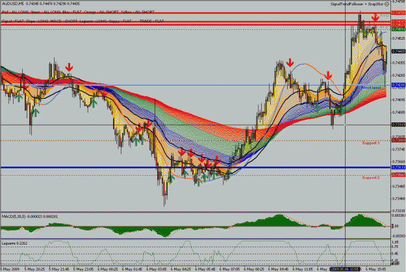Click the '5 May 21:45' time axis label
The image size is (406, 272).
[58, 269]
